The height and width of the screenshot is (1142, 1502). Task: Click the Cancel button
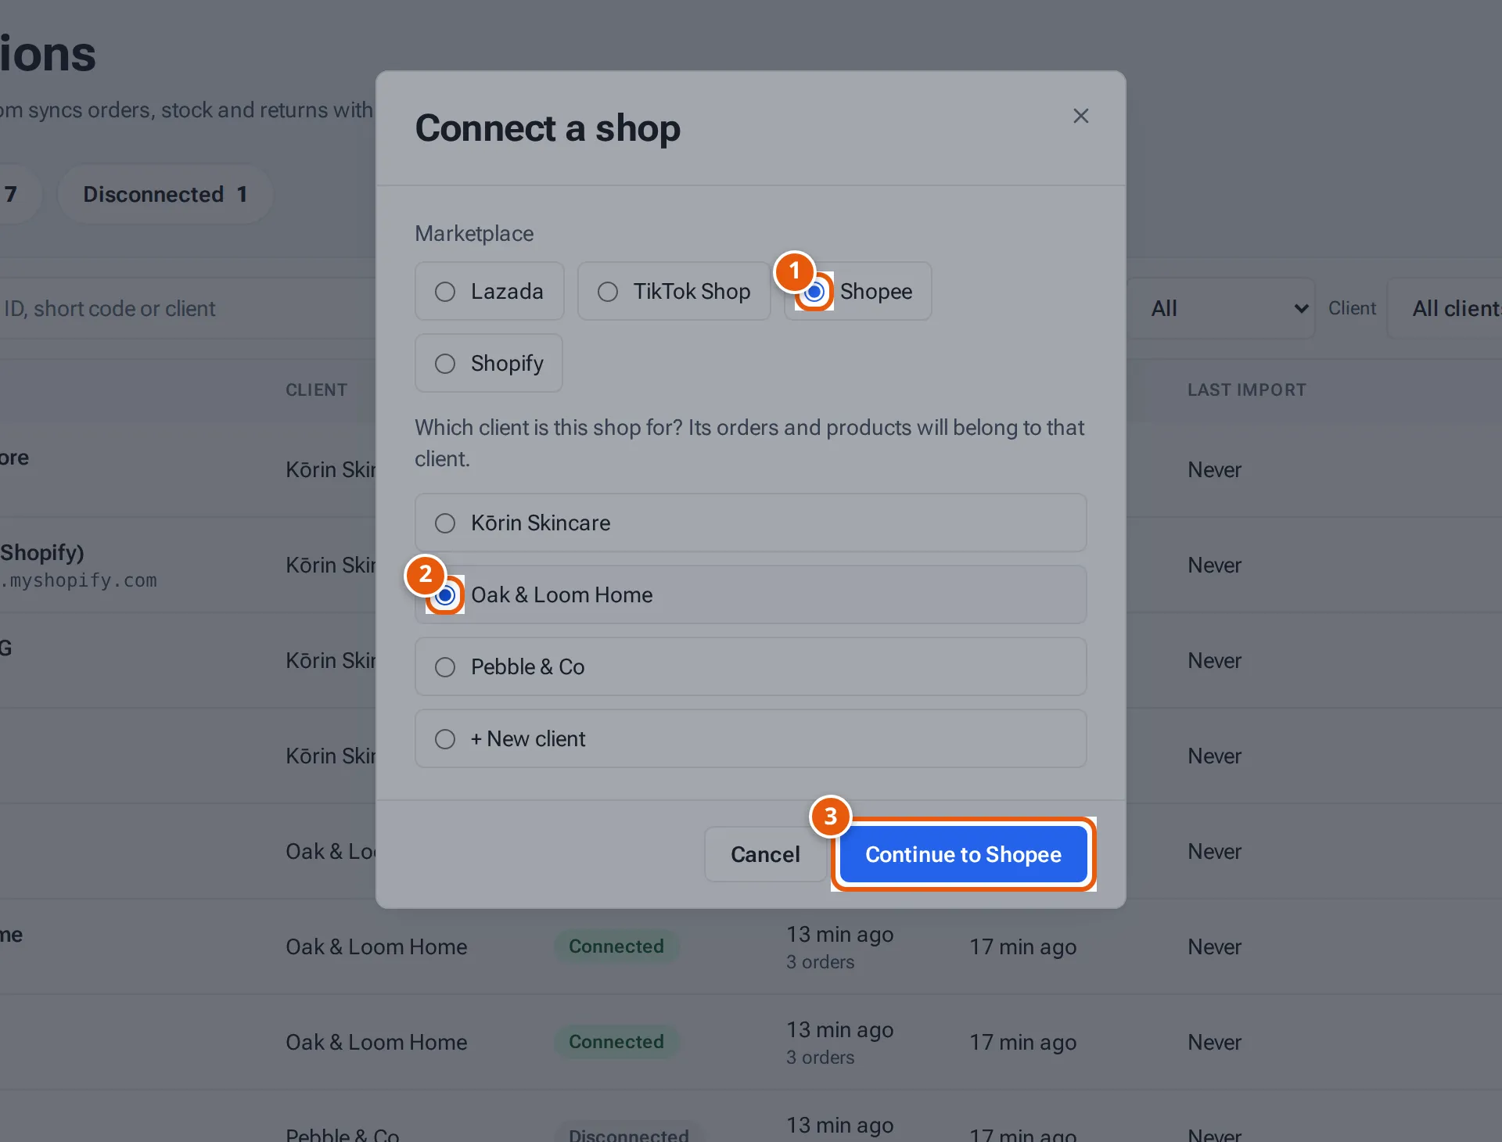coord(765,854)
